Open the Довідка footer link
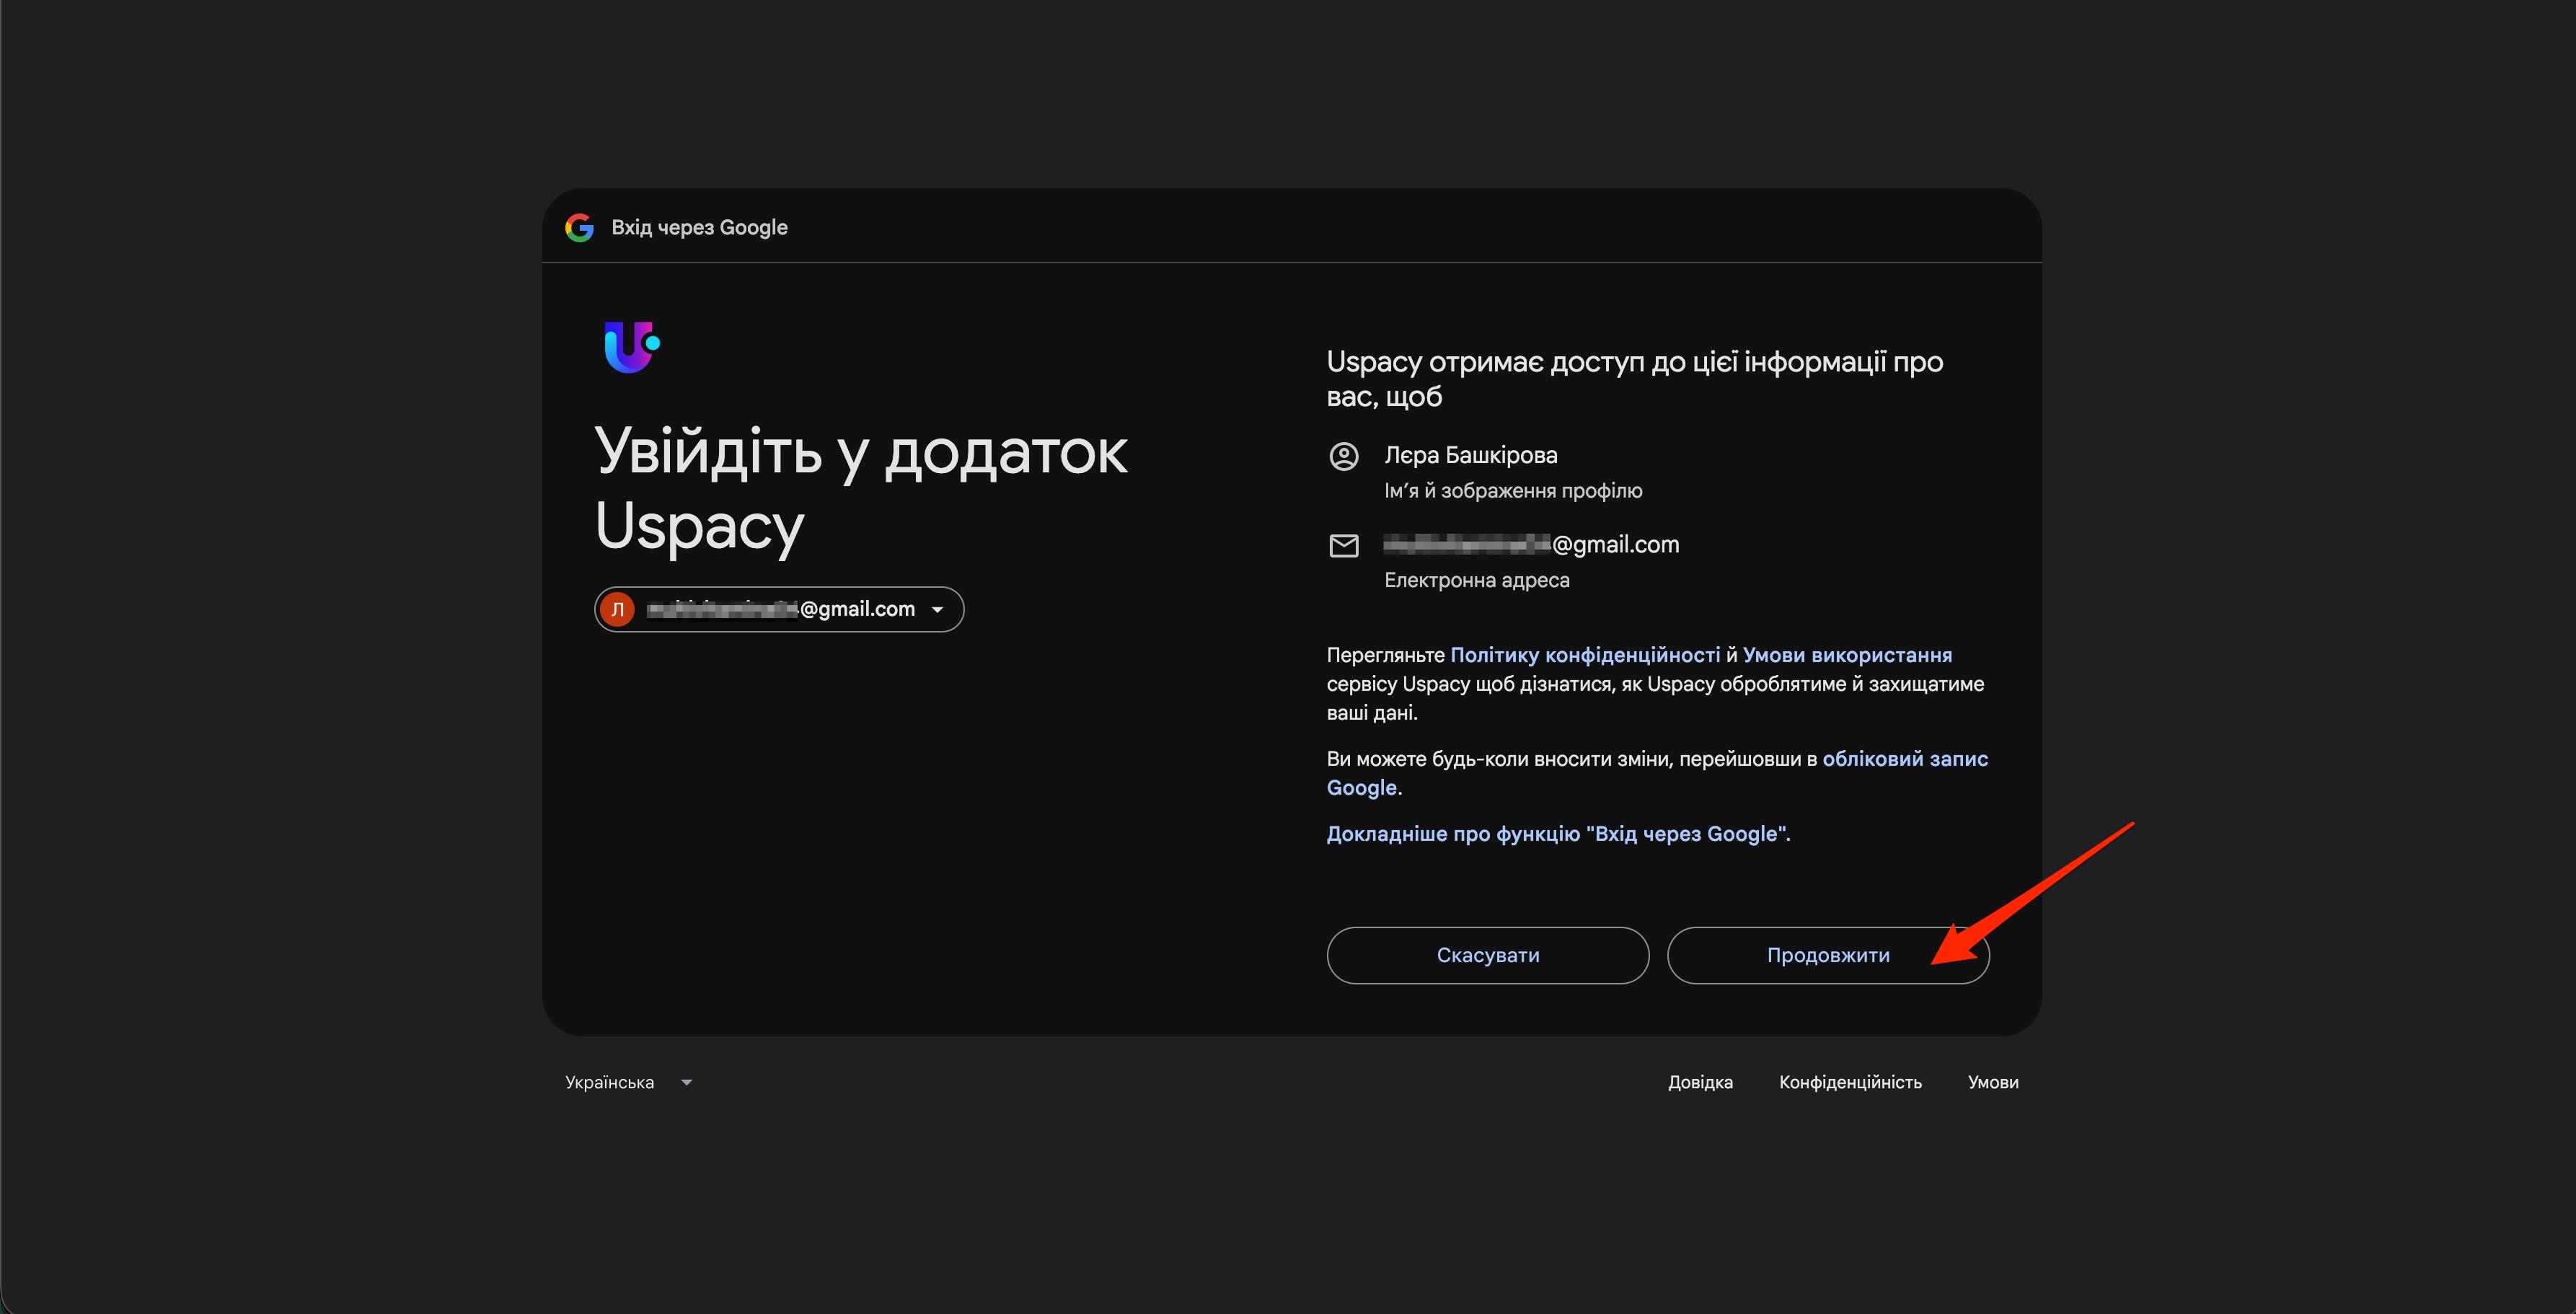2576x1314 pixels. pos(1700,1082)
